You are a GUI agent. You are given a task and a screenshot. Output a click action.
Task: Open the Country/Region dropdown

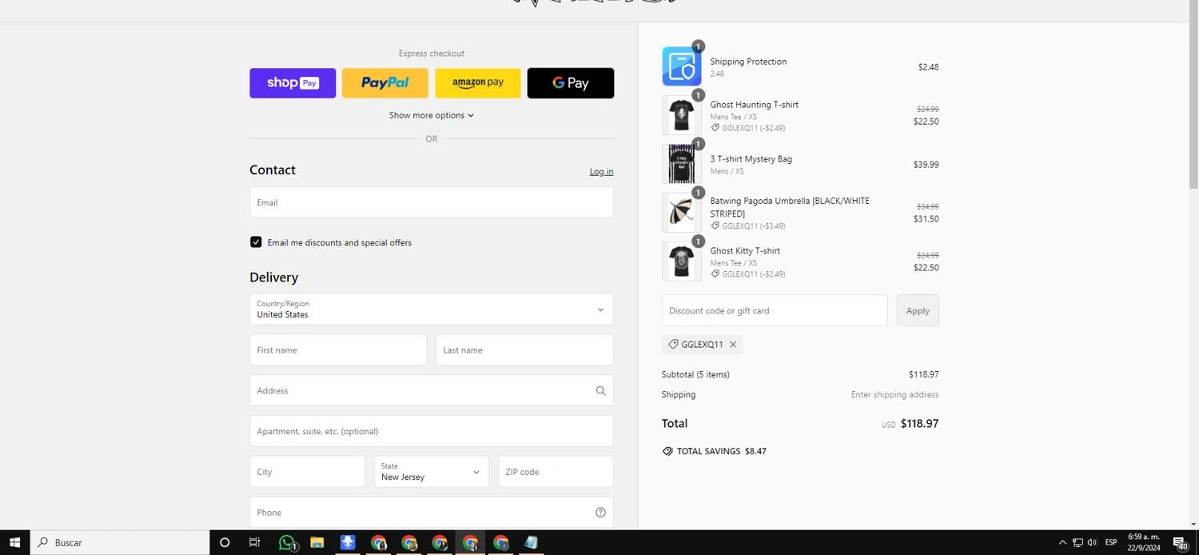tap(431, 309)
